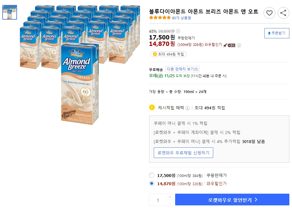Select the 17,500원 쿠팡판매가 price option
The width and height of the screenshot is (292, 208).
(x=152, y=175)
